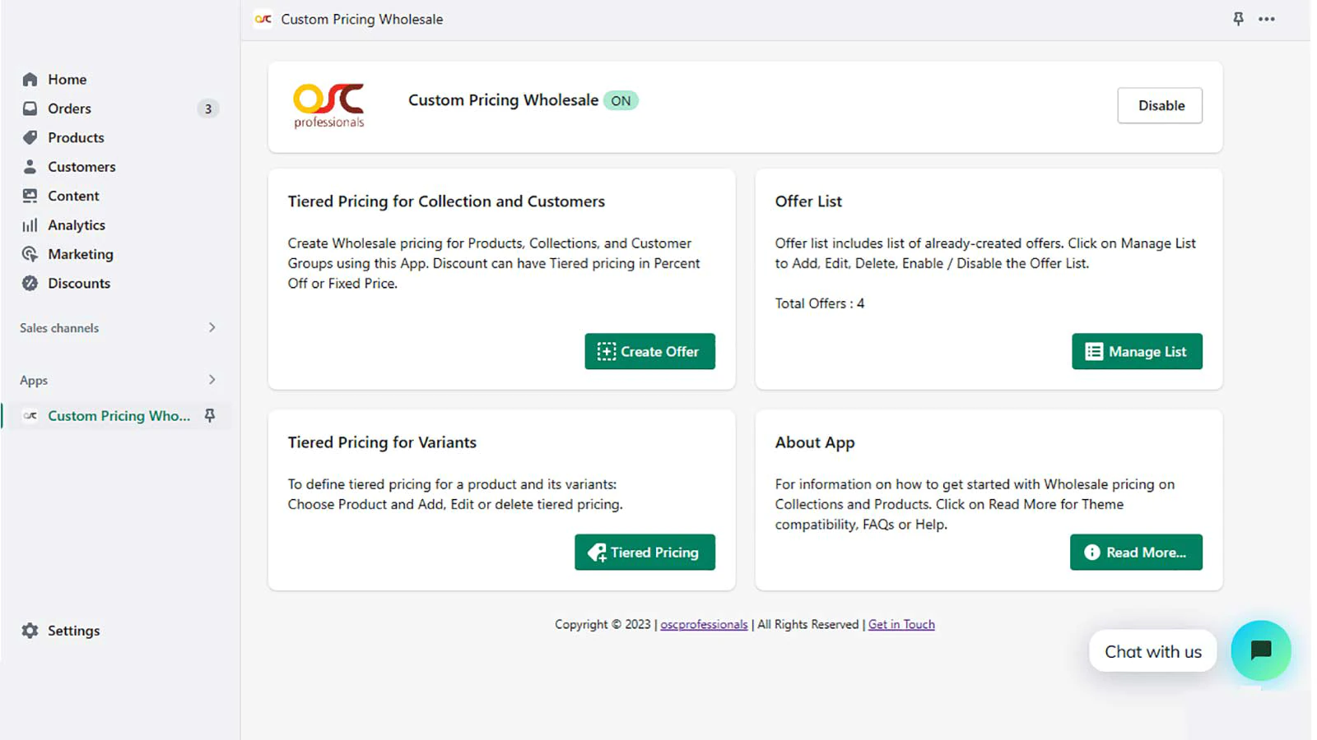Click the Marketing target icon
Viewport: 1317px width, 740px height.
pos(30,254)
